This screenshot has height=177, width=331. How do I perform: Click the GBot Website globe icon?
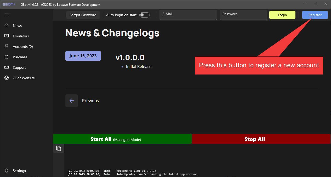(x=7, y=78)
